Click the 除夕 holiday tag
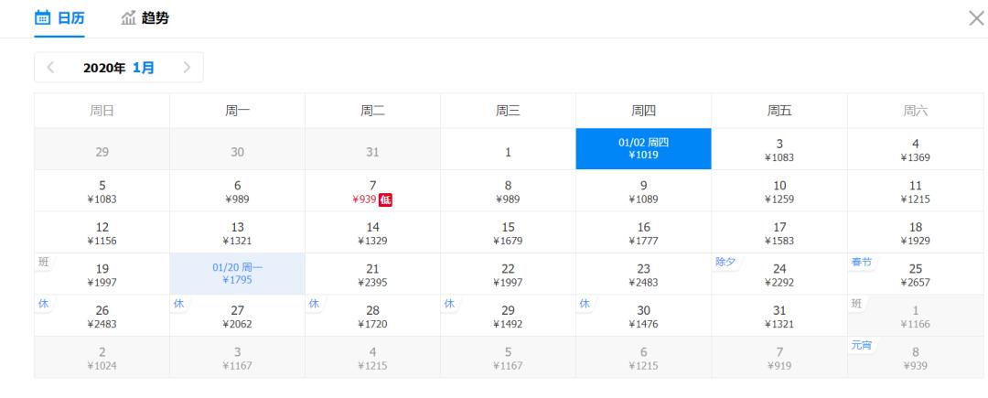The height and width of the screenshot is (398, 988). click(x=726, y=262)
